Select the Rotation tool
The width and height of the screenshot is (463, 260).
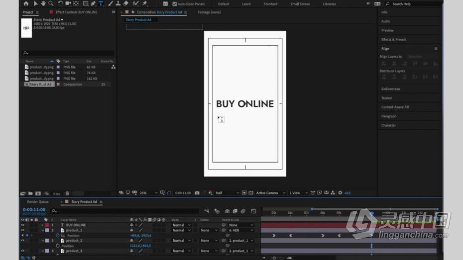[60, 3]
